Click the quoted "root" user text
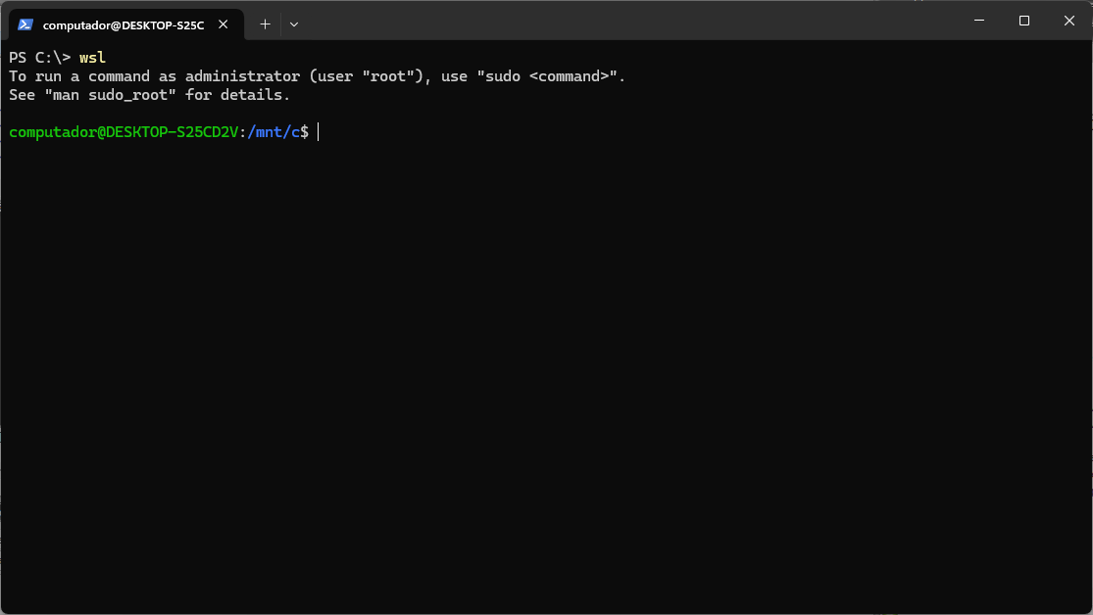 tap(388, 76)
